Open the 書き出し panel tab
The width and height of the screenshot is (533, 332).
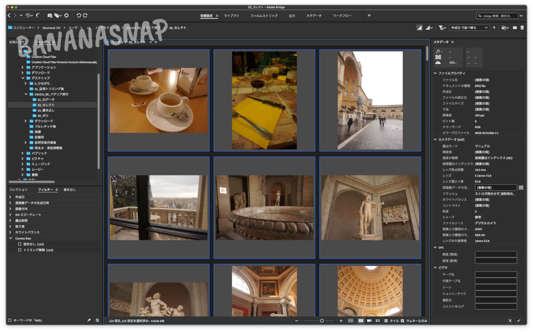coord(69,190)
